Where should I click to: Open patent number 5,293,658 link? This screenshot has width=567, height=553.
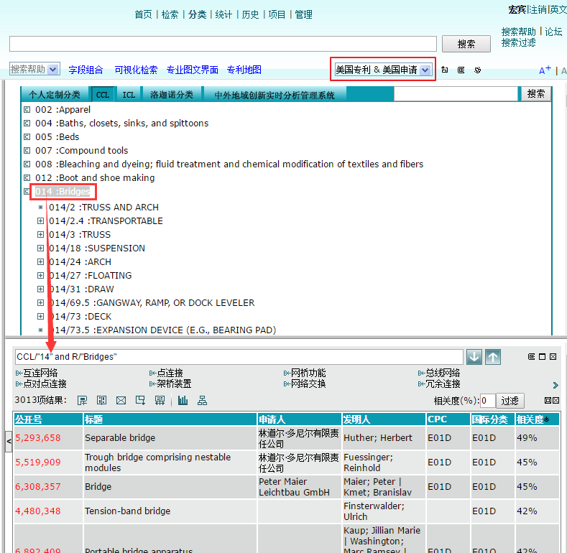(x=38, y=437)
